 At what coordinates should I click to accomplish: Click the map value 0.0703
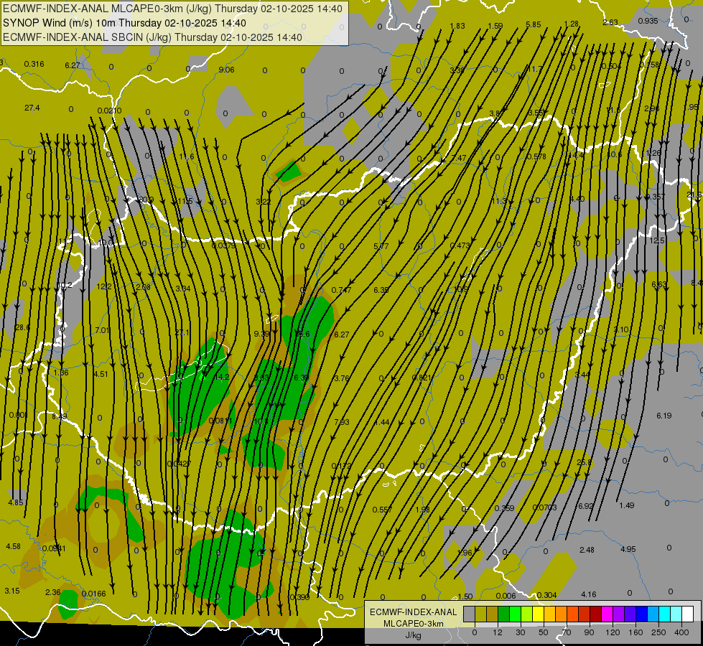545,507
